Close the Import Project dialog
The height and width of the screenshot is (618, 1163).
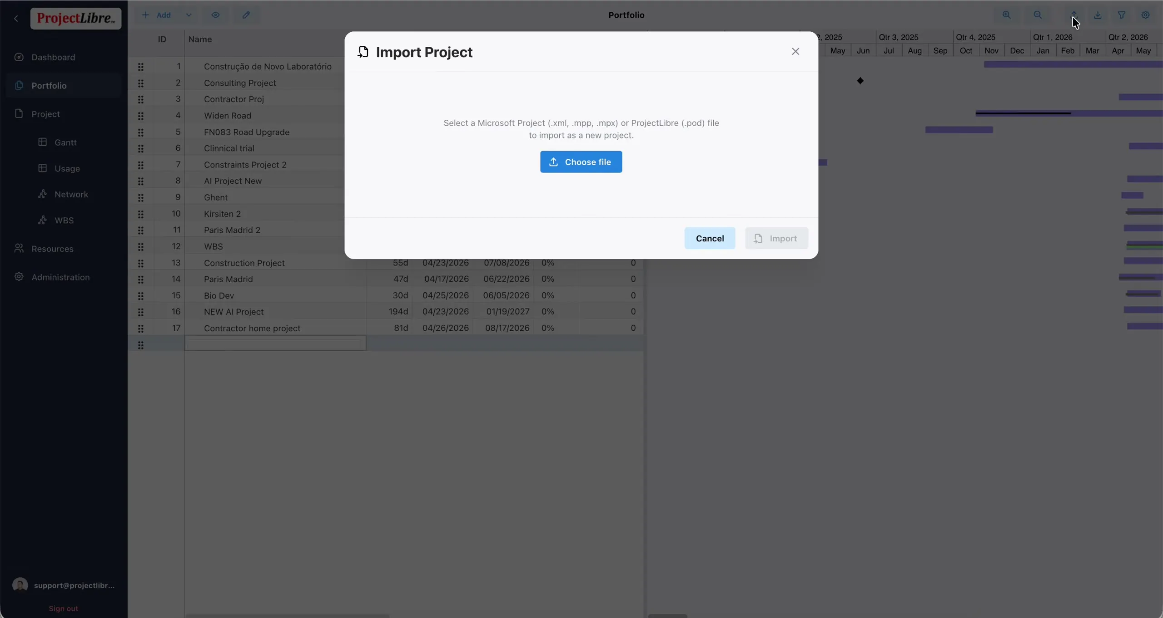click(x=795, y=51)
